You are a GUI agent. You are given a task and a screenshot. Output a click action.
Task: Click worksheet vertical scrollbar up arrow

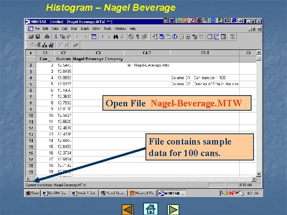[259, 53]
